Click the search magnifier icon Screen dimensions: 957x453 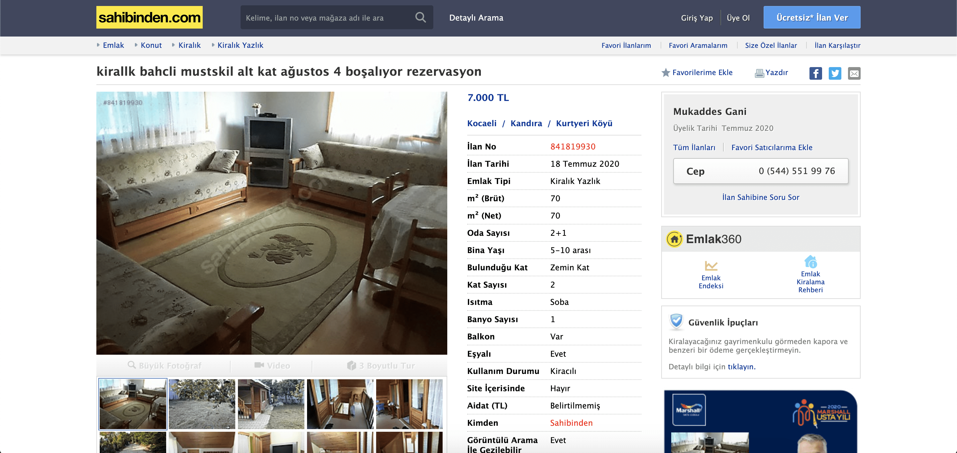click(x=420, y=18)
